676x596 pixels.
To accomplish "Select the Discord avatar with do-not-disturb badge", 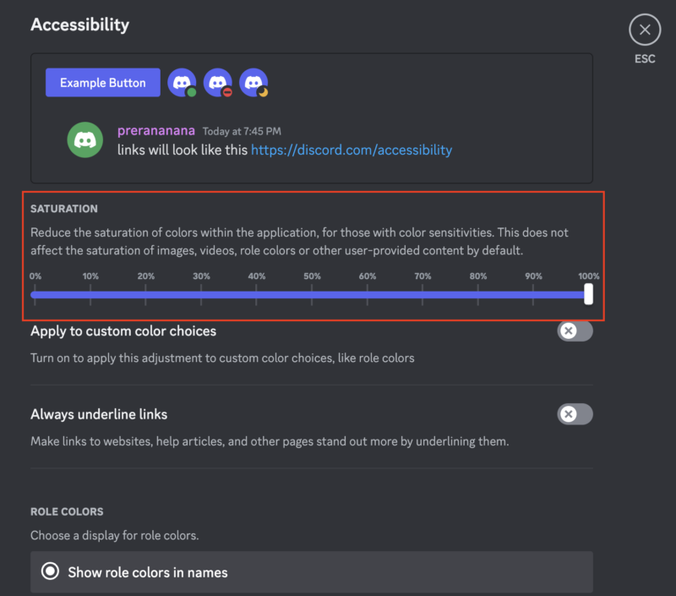I will pyautogui.click(x=218, y=82).
